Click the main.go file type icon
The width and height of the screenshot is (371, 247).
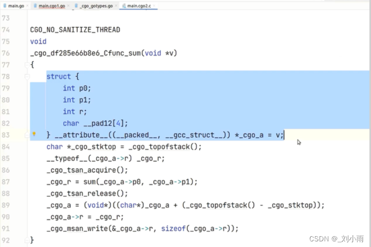click(x=5, y=6)
